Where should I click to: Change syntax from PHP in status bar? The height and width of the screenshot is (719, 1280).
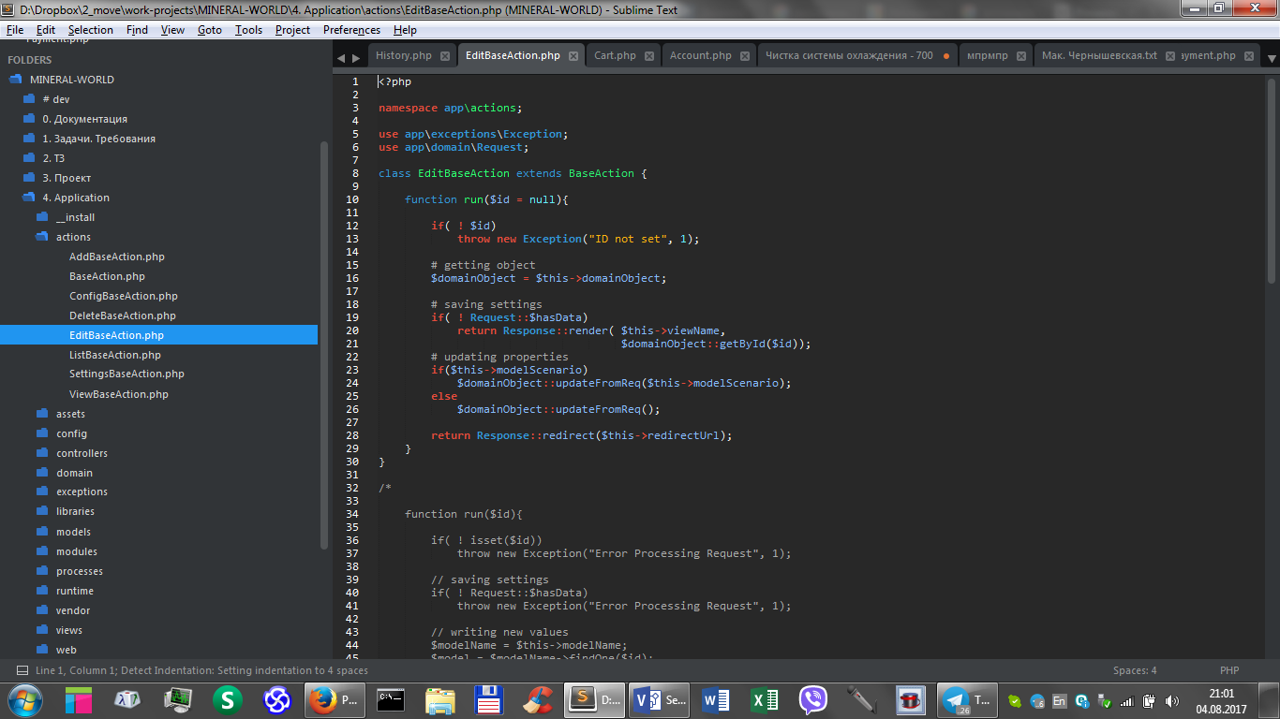tap(1229, 670)
